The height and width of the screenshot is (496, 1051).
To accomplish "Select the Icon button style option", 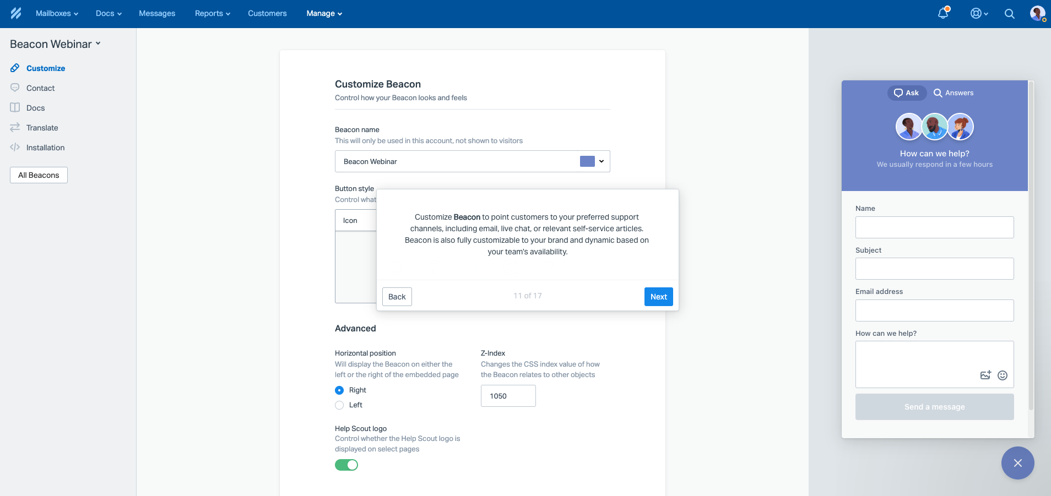I will coord(356,220).
